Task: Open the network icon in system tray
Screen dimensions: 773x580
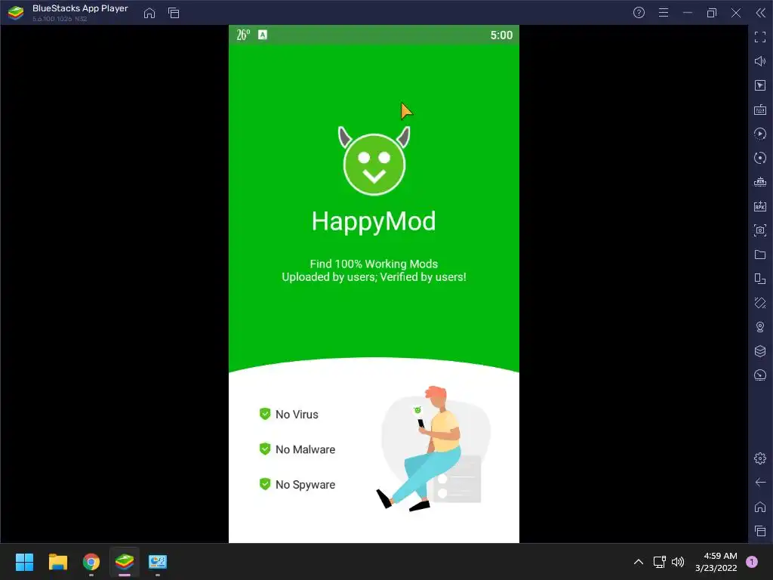Action: click(659, 562)
